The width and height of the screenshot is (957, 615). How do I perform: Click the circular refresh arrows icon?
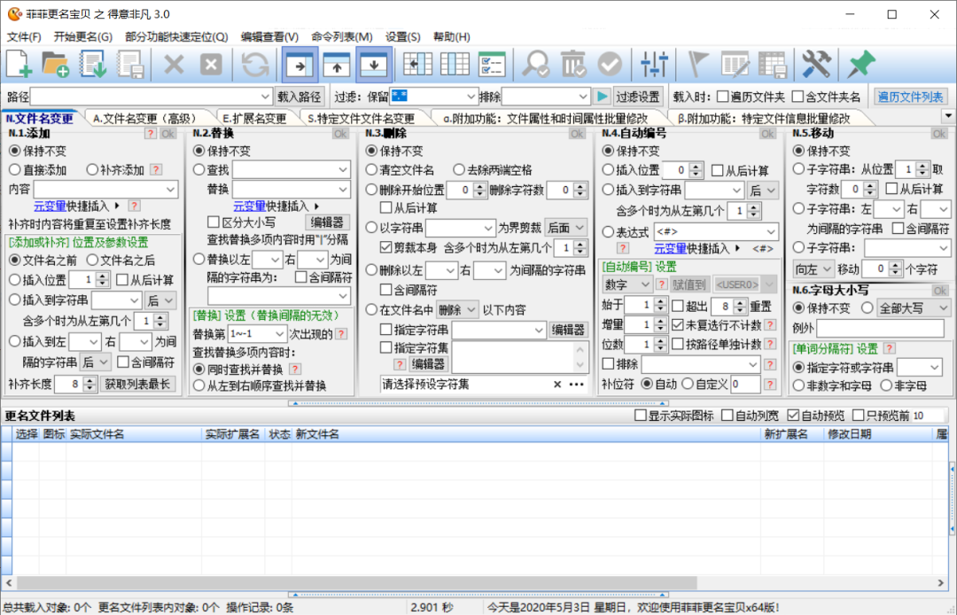(255, 64)
